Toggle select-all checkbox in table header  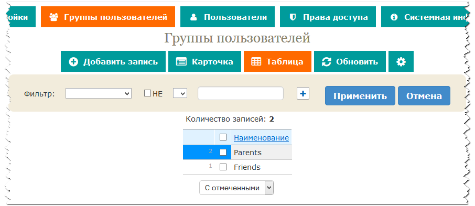click(x=223, y=137)
